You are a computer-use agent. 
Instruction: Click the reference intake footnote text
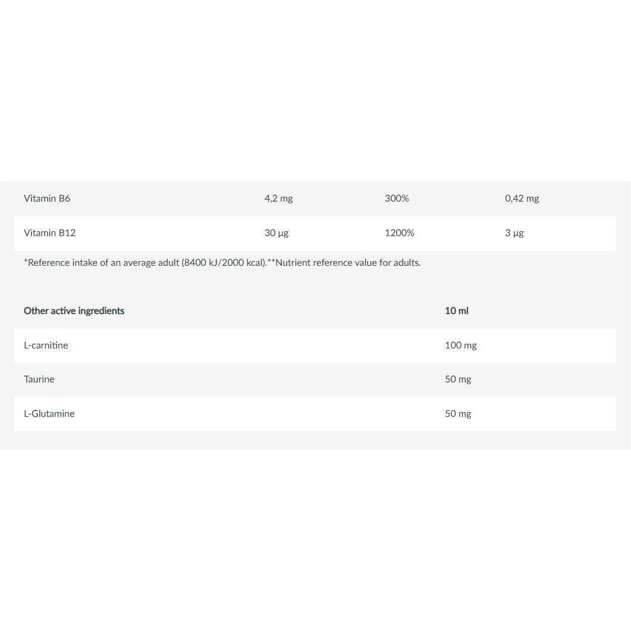[x=145, y=263]
